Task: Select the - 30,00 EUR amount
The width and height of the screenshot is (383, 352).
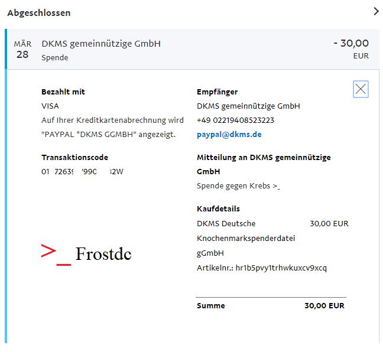Action: (x=351, y=49)
